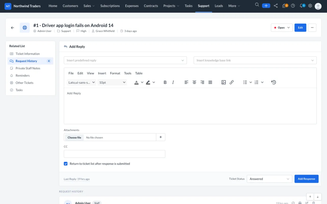Go back using the left arrow icon
327x204 pixels.
click(13, 28)
